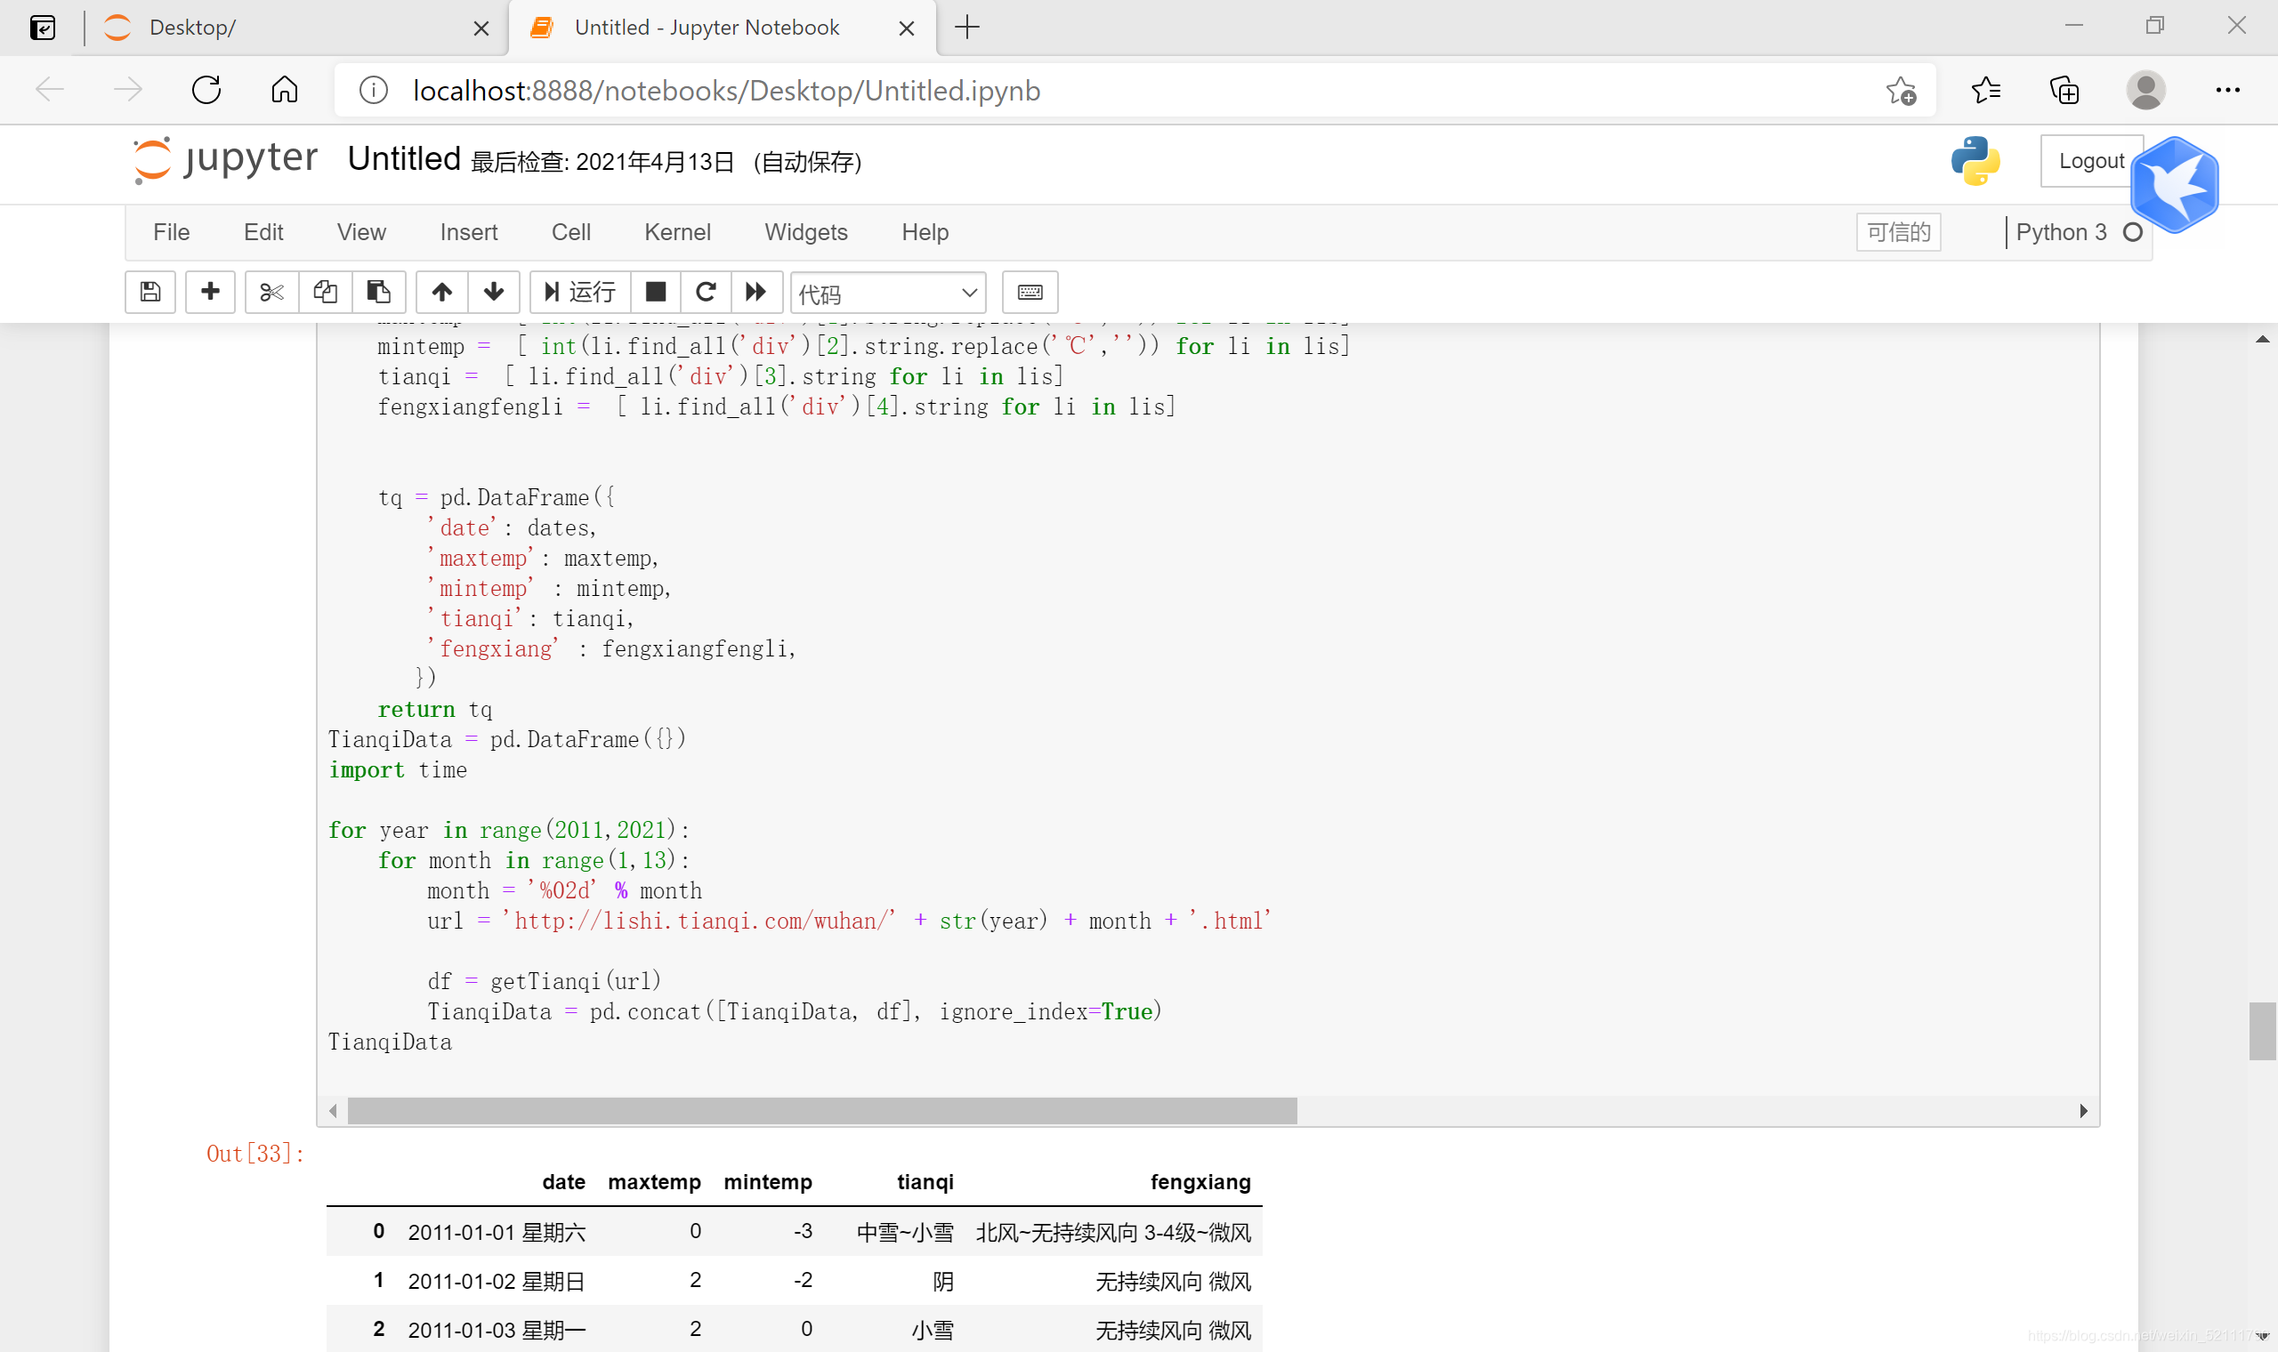The height and width of the screenshot is (1352, 2278).
Task: Copy selected cells icon
Action: click(x=326, y=293)
